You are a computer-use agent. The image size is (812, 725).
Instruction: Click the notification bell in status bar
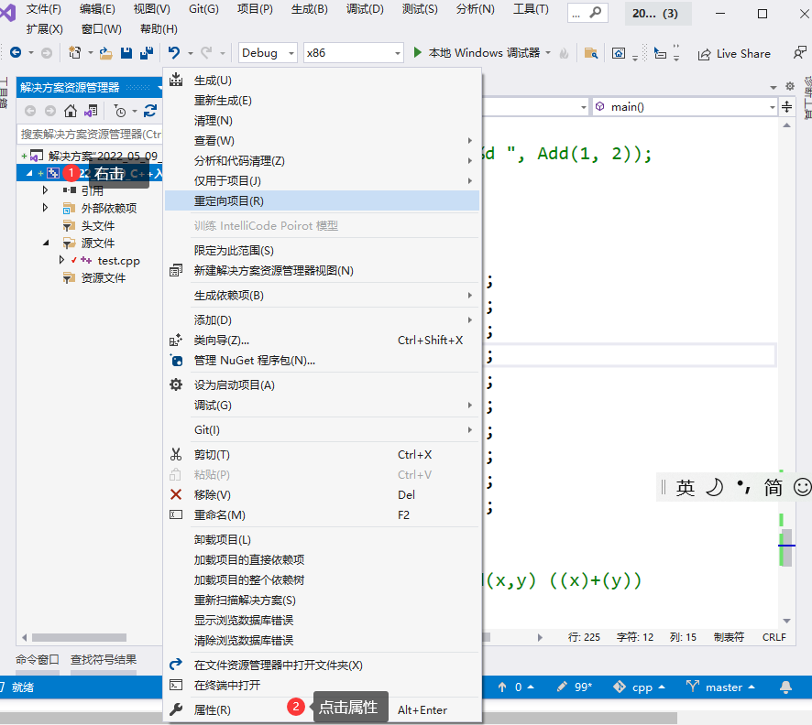(785, 687)
